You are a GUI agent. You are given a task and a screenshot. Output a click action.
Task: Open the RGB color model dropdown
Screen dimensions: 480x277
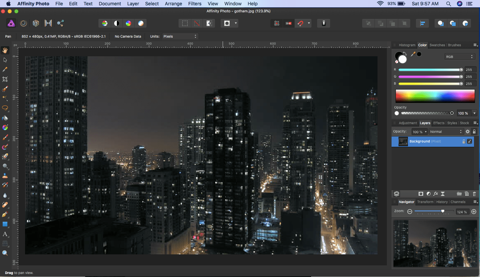[460, 57]
